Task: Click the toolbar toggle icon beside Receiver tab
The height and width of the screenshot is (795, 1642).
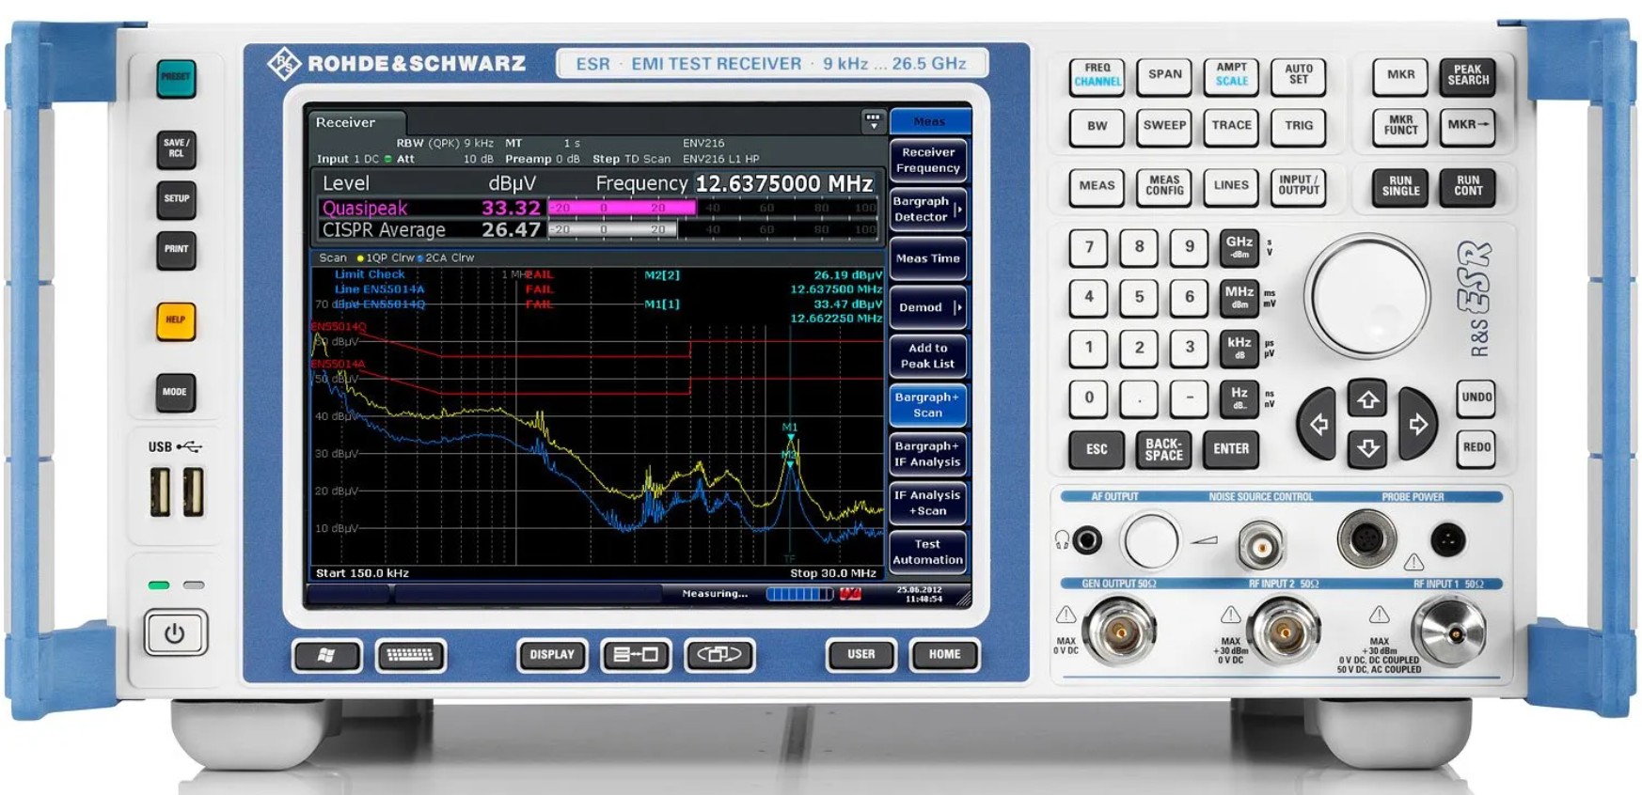Action: 873,121
